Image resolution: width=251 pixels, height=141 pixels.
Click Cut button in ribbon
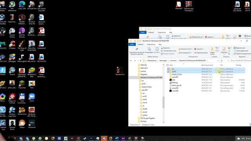pos(166,48)
